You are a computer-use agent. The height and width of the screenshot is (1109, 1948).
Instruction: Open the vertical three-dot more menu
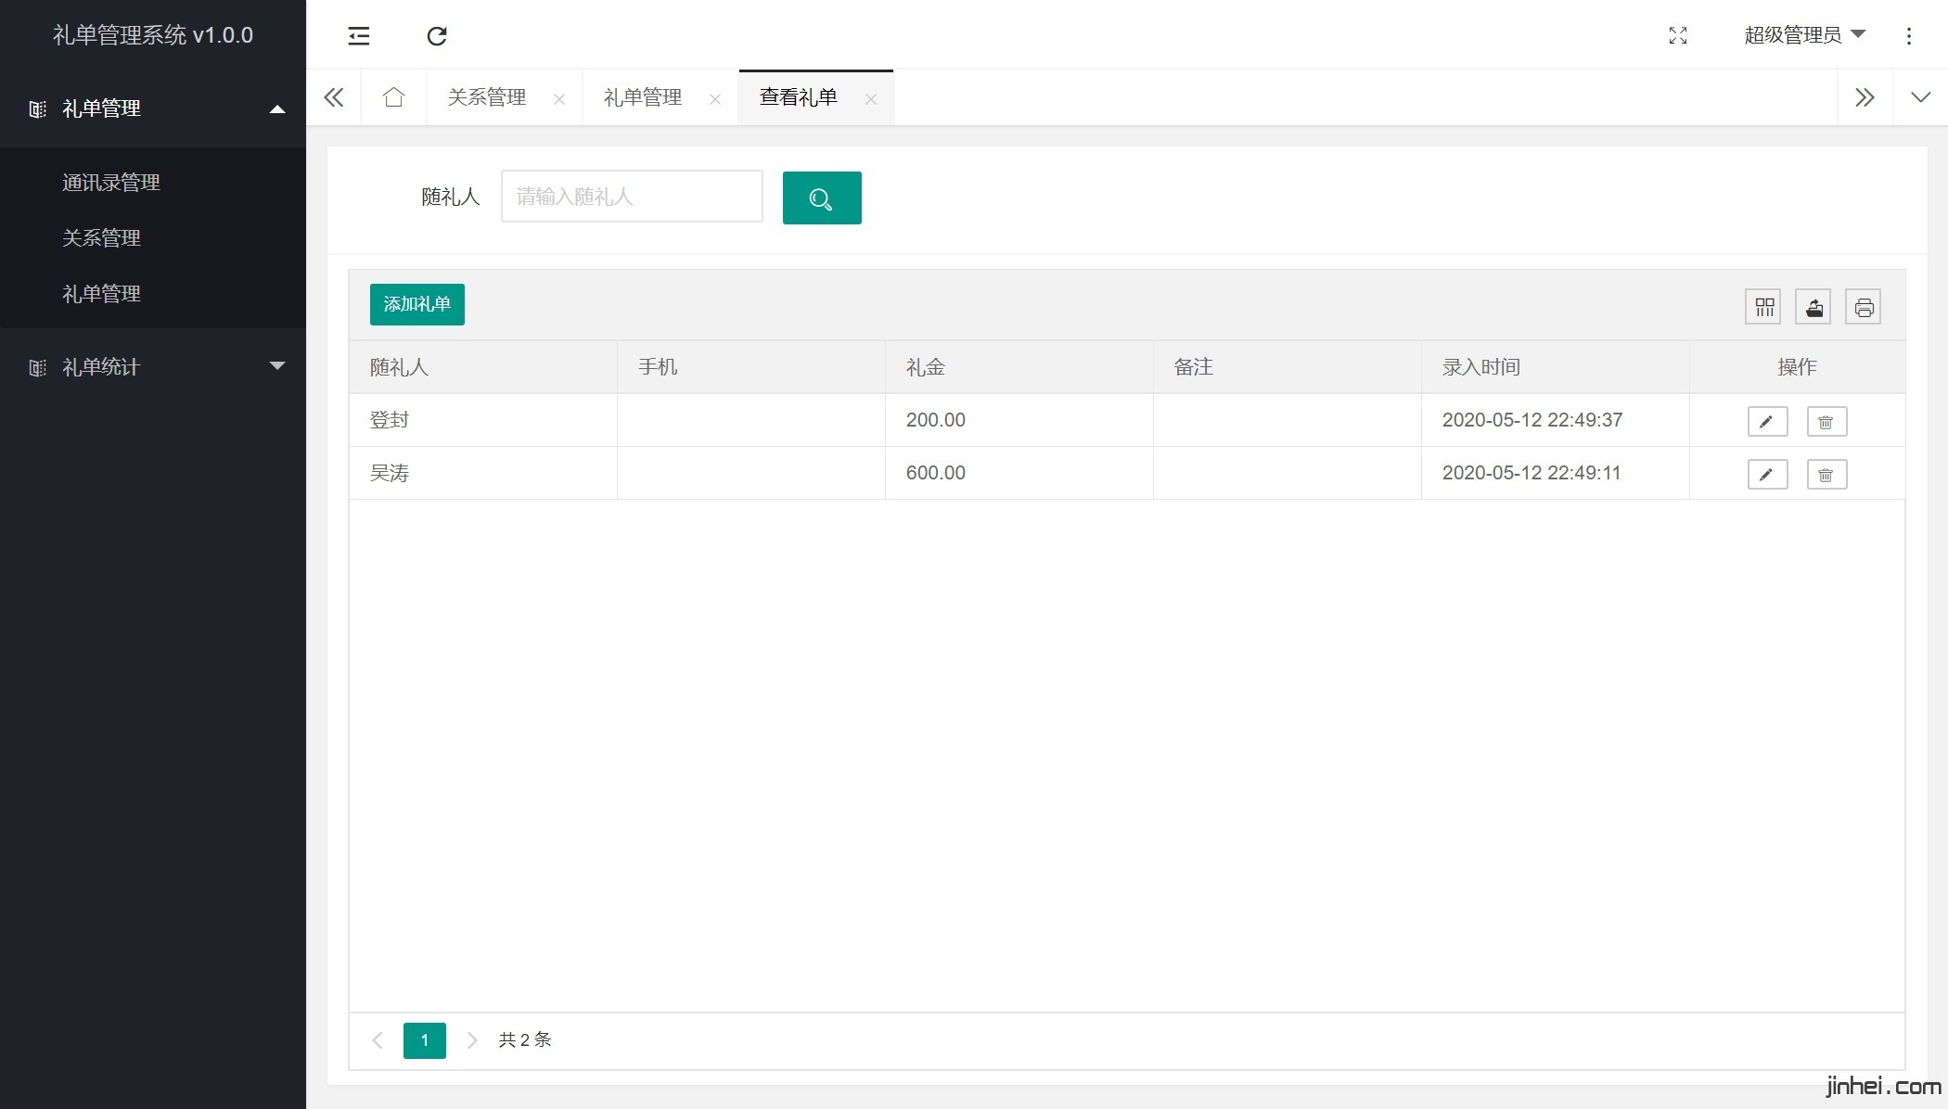[x=1909, y=36]
